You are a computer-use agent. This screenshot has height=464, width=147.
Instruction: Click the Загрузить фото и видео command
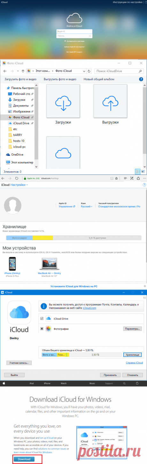point(20,79)
